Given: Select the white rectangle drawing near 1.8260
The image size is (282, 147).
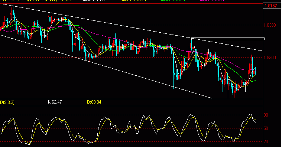Looking at the screenshot, I should click(228, 39).
